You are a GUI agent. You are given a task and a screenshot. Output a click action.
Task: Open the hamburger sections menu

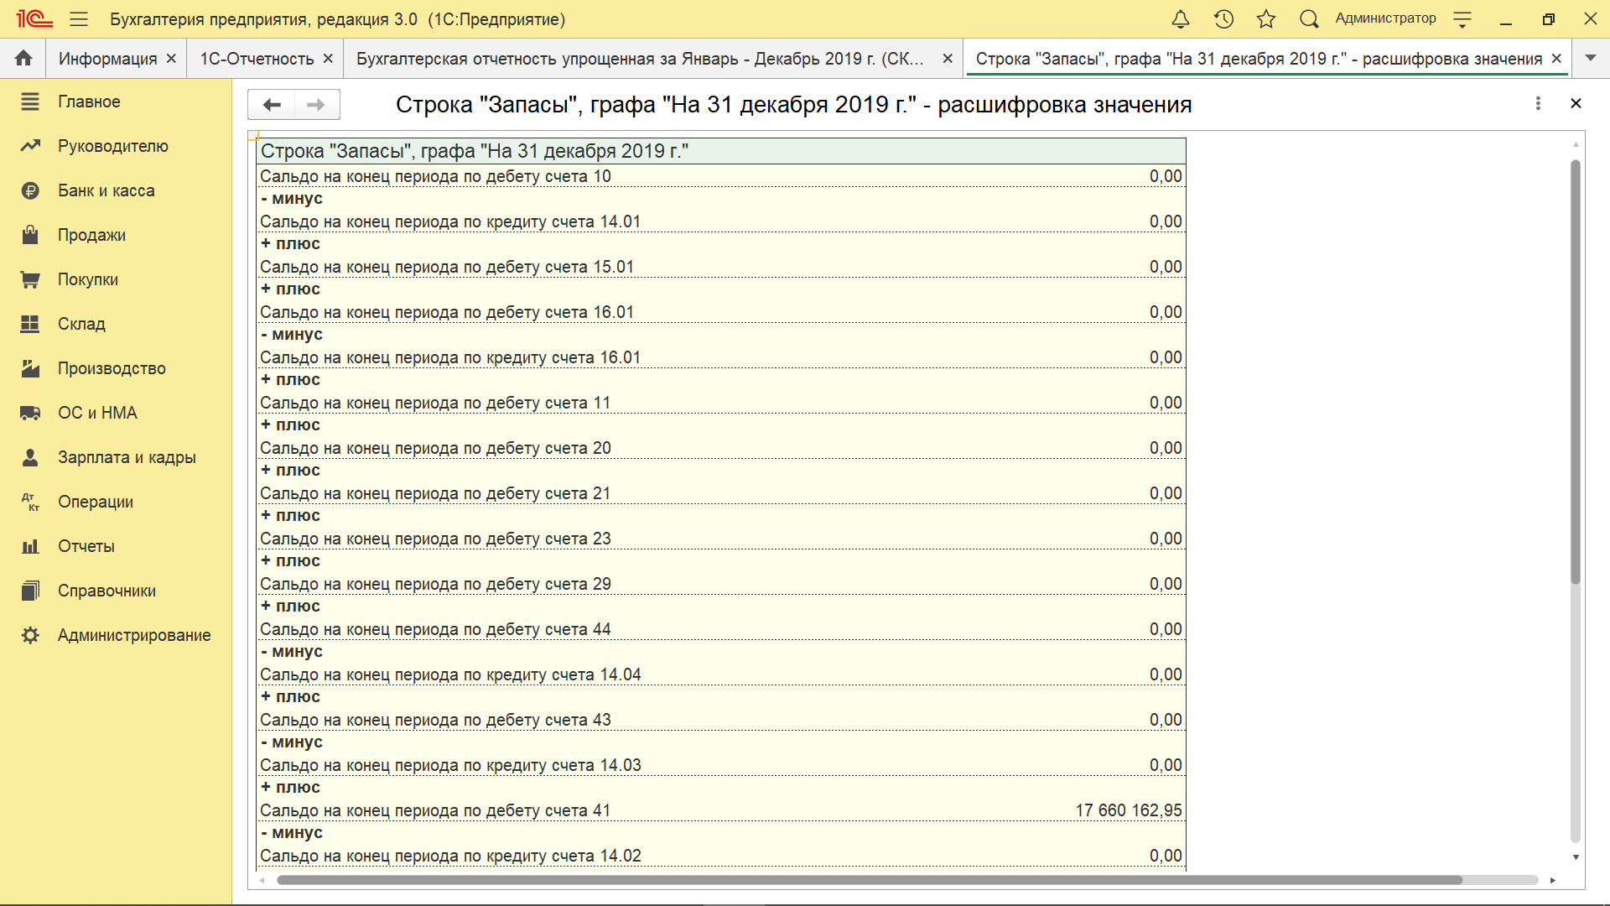pyautogui.click(x=79, y=18)
